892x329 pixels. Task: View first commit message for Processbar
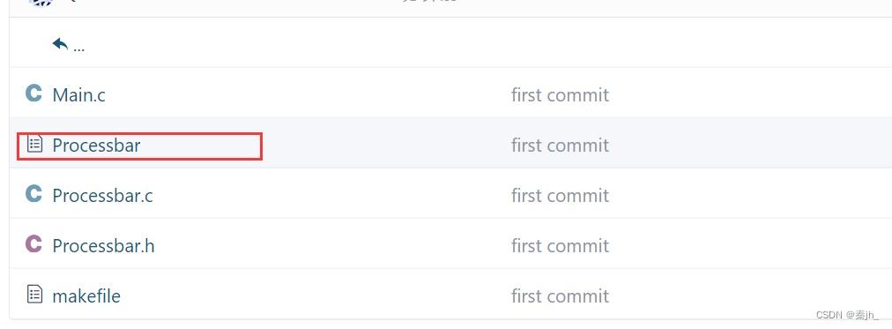click(x=560, y=146)
